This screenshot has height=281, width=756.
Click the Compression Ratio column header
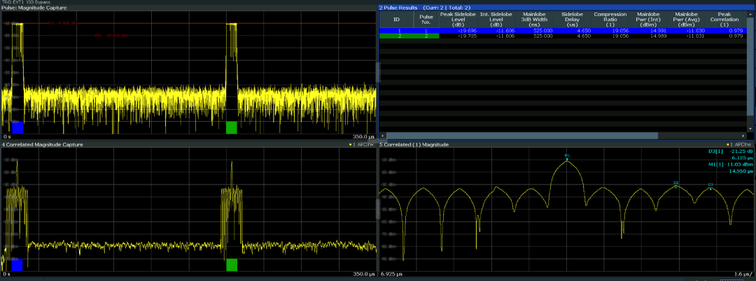[610, 19]
